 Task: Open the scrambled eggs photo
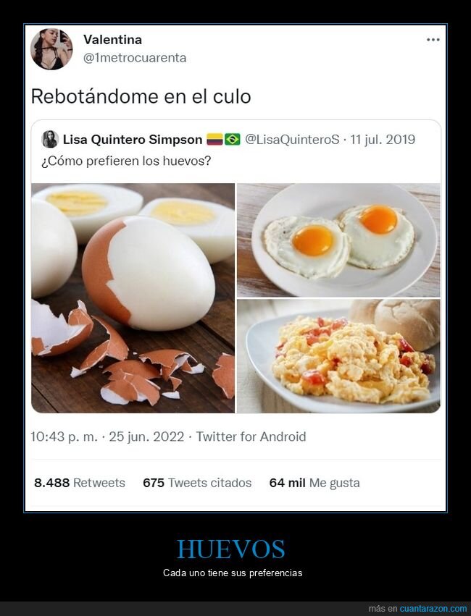coord(338,356)
